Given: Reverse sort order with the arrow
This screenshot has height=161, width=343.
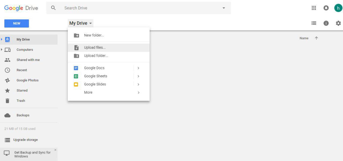Looking at the screenshot, I should pos(316,38).
